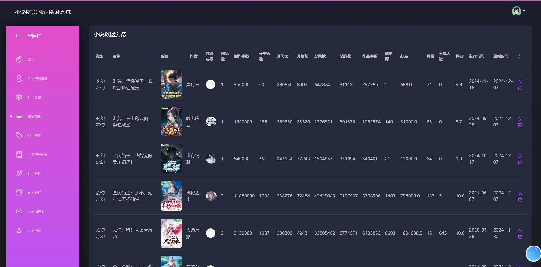This screenshot has width=541, height=267.
Task: Click novel title 全民领主：我能无限叠加词条！
Action: pyautogui.click(x=133, y=159)
